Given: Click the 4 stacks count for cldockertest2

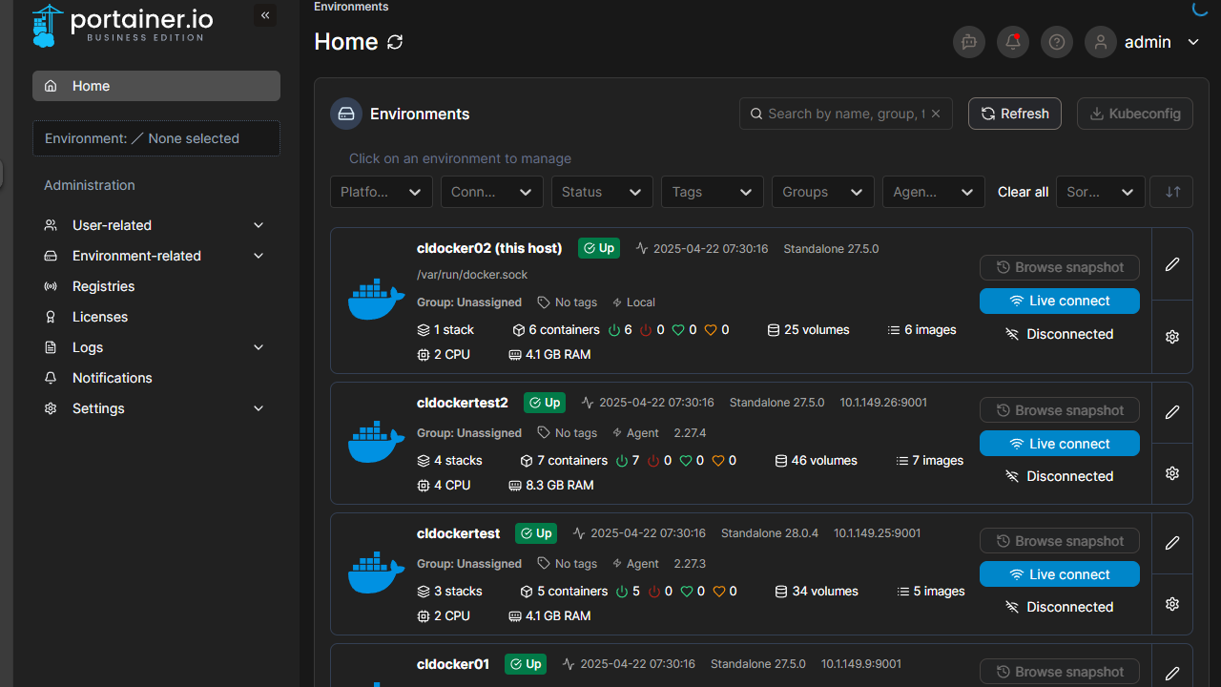Looking at the screenshot, I should tap(450, 461).
